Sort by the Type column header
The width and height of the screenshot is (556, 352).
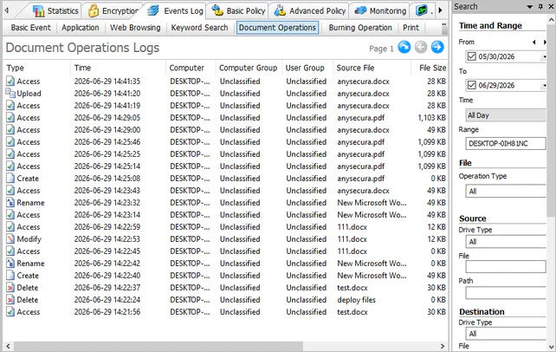click(37, 68)
